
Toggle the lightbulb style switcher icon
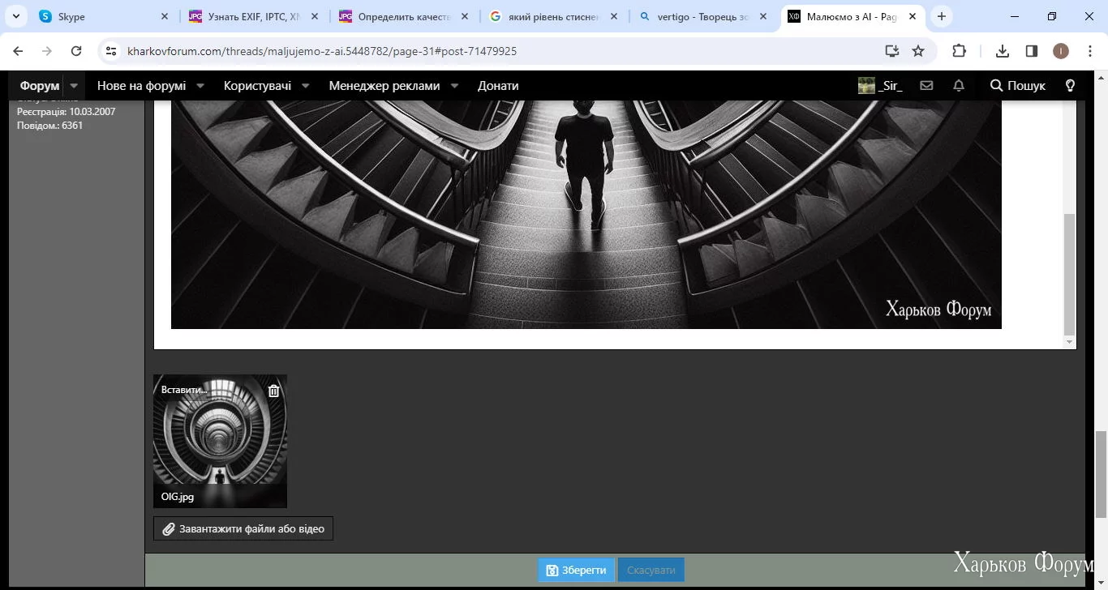[1070, 86]
